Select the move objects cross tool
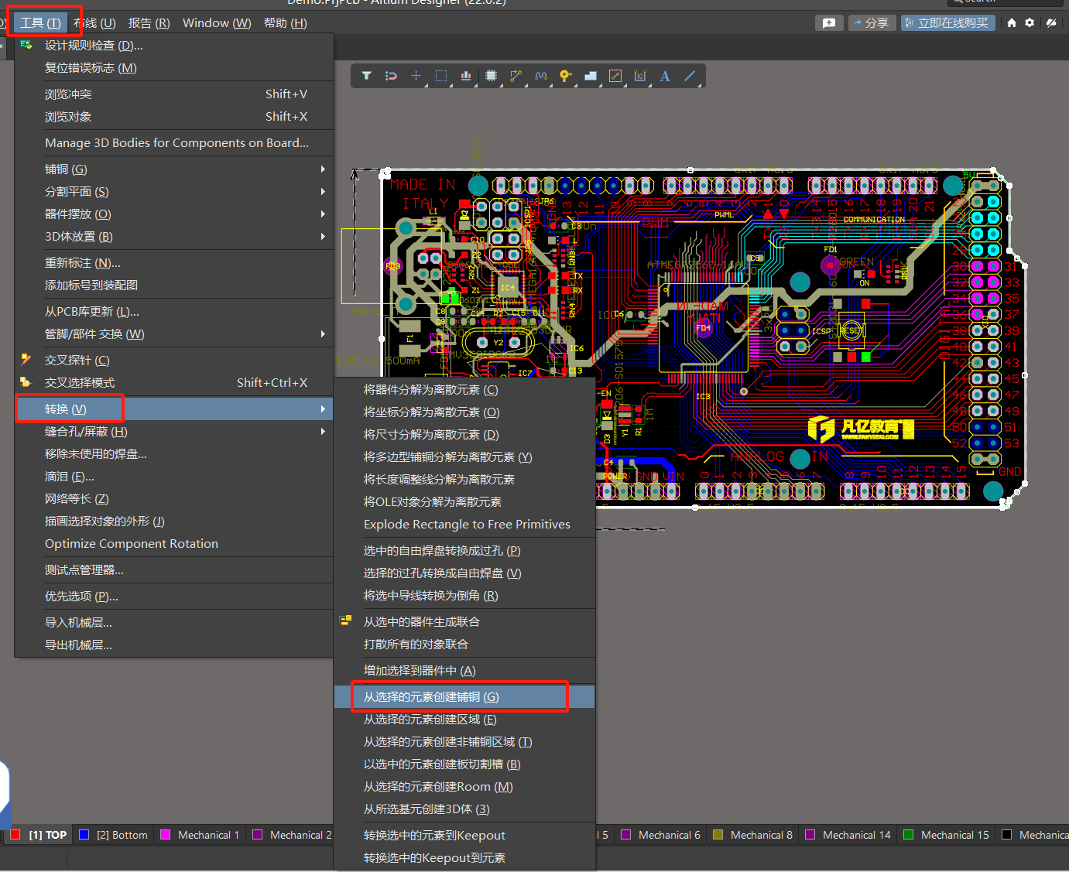Screen dimensions: 1069x872 pyautogui.click(x=416, y=76)
